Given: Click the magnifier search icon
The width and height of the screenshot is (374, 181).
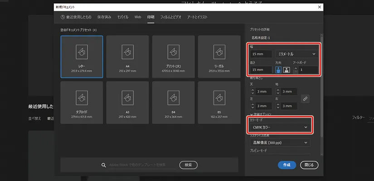Looking at the screenshot, I should point(103,165).
